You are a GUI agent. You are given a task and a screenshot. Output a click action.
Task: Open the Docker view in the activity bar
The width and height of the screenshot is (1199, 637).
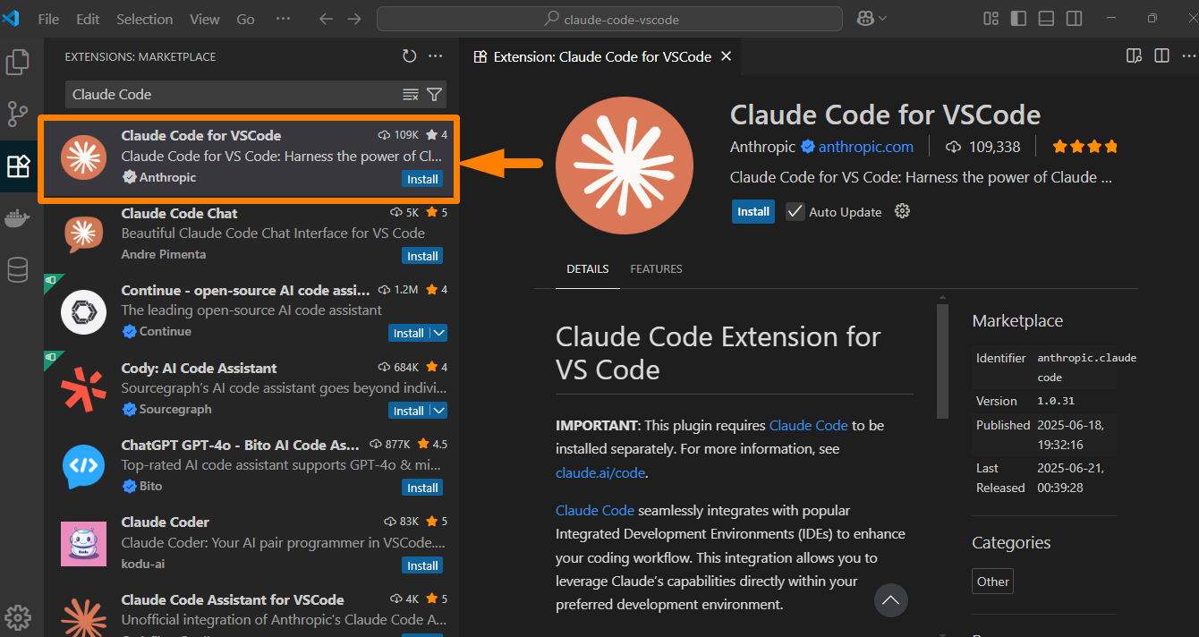(18, 217)
